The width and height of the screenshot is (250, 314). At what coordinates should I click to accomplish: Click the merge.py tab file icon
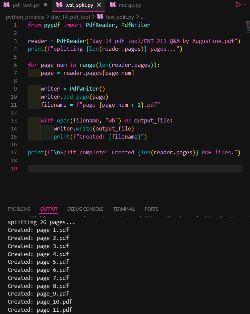pos(113,5)
